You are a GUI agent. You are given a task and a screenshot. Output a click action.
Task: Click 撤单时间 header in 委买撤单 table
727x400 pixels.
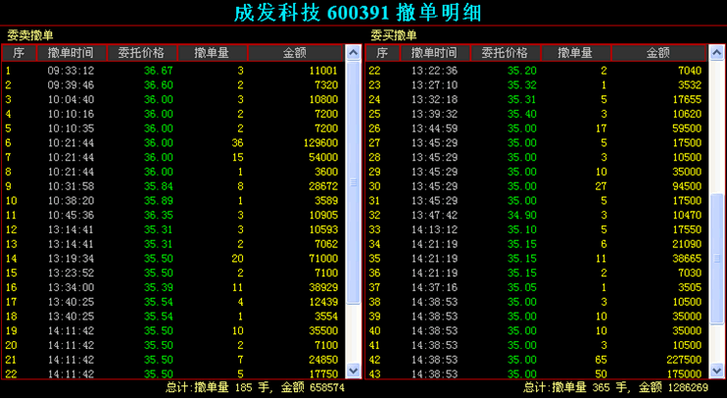pyautogui.click(x=435, y=53)
